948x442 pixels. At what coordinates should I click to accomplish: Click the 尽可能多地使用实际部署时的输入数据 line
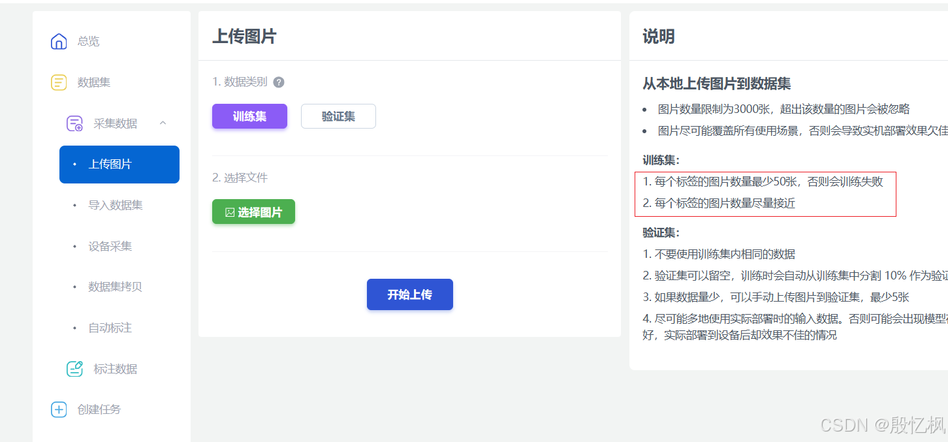[795, 327]
